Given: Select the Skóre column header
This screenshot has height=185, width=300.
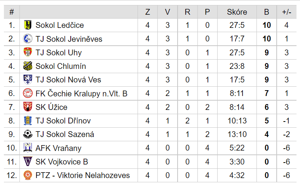Looking at the screenshot, I should (237, 12).
